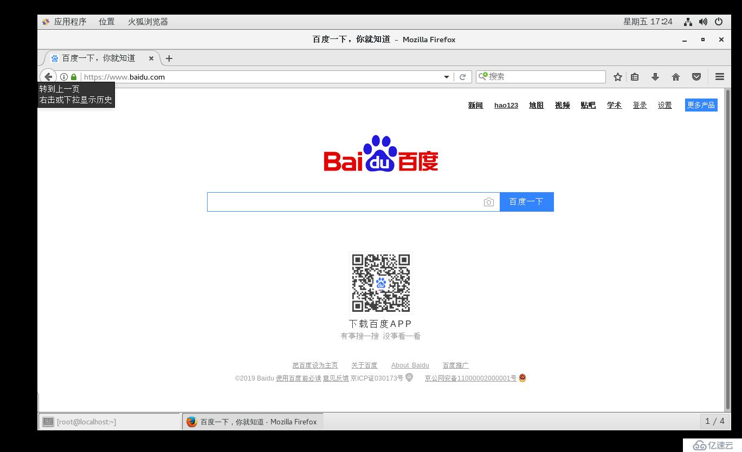Open the 设置 settings link
742x452 pixels.
[x=665, y=106]
